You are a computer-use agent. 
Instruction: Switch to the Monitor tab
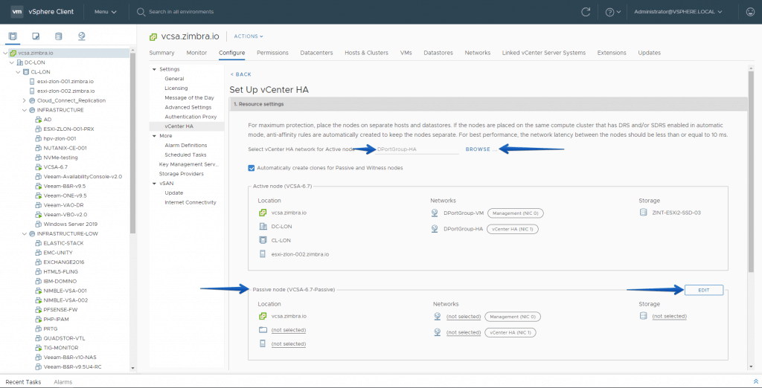tap(196, 53)
